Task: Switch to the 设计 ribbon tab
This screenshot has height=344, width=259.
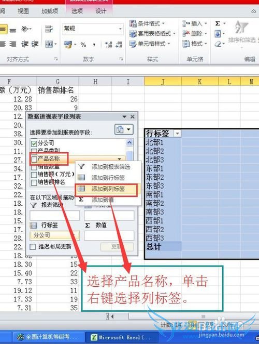Action: pos(100,11)
